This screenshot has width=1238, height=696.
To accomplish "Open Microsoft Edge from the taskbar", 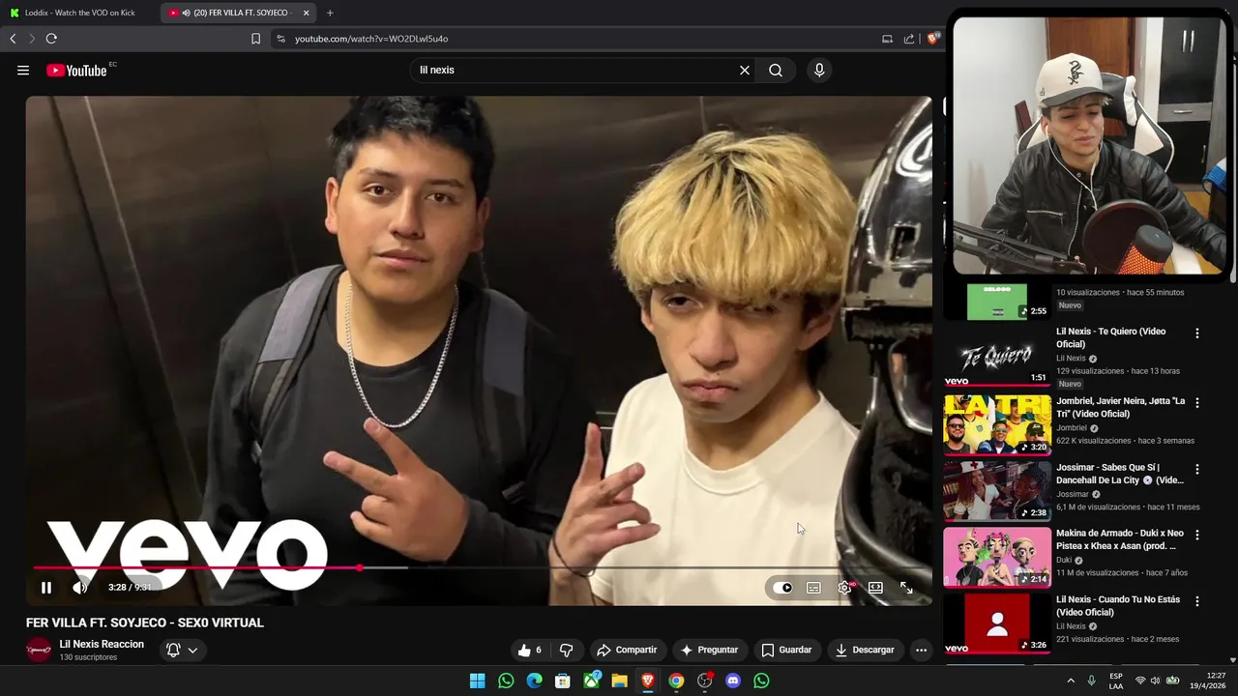I will tap(534, 681).
